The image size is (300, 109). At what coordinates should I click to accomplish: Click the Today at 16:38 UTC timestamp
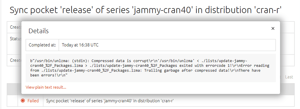(80, 45)
